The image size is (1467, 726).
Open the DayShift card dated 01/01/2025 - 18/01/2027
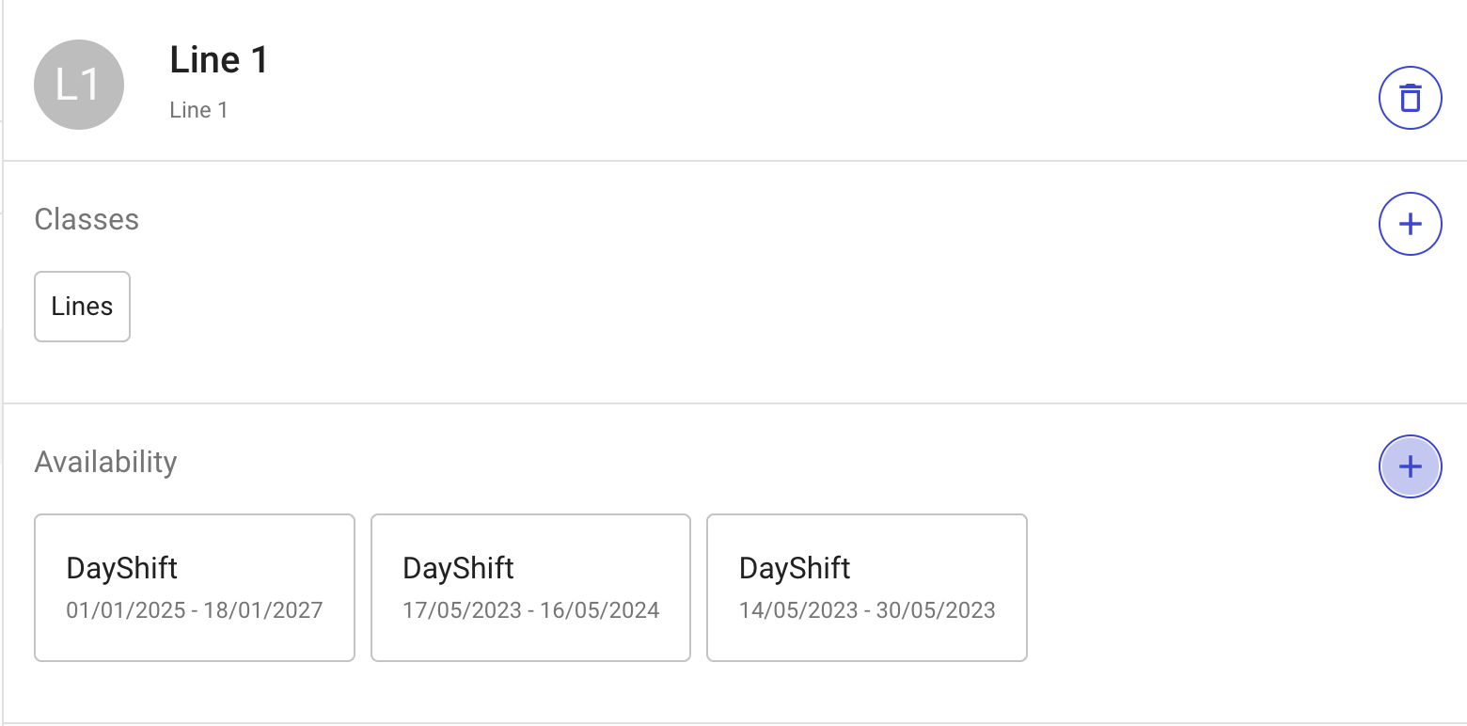pyautogui.click(x=195, y=588)
